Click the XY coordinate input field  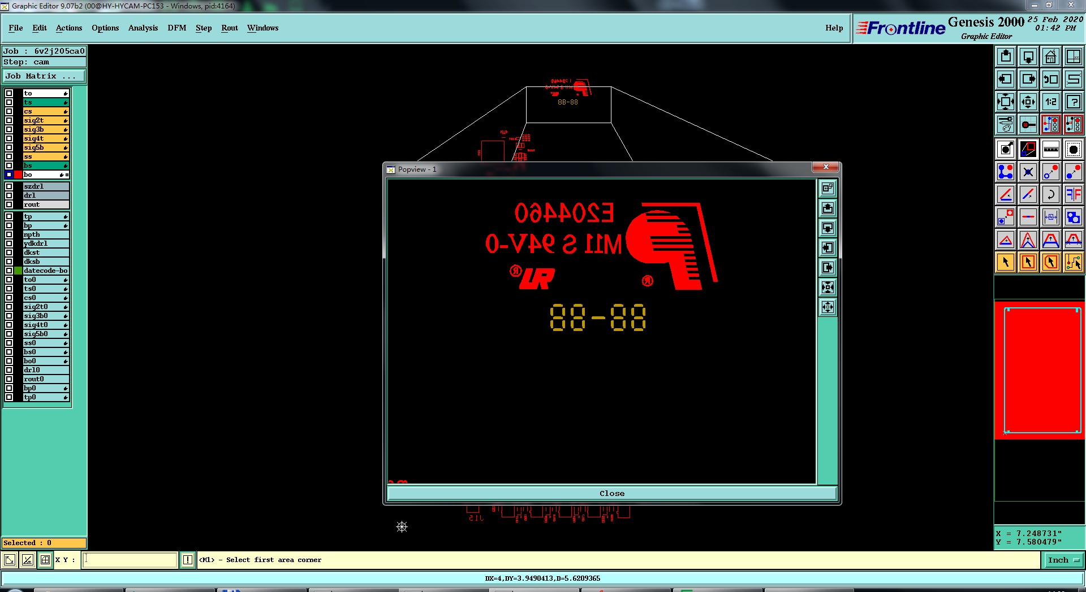[x=130, y=560]
